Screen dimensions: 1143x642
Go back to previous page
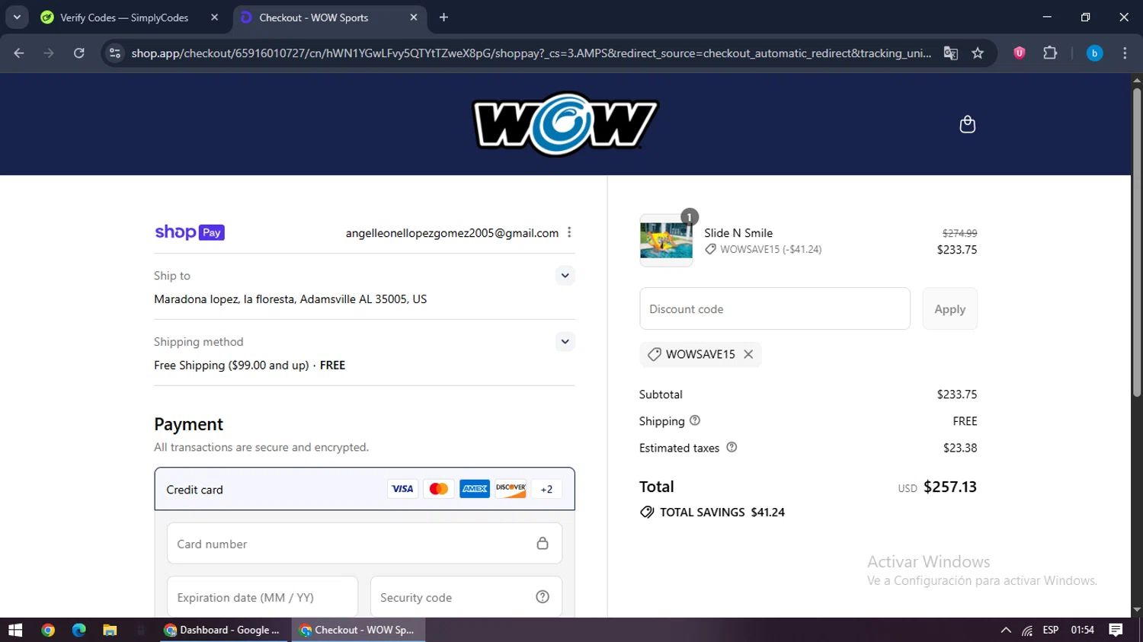tap(19, 53)
